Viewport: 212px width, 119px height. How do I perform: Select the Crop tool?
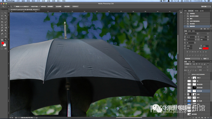(2, 19)
